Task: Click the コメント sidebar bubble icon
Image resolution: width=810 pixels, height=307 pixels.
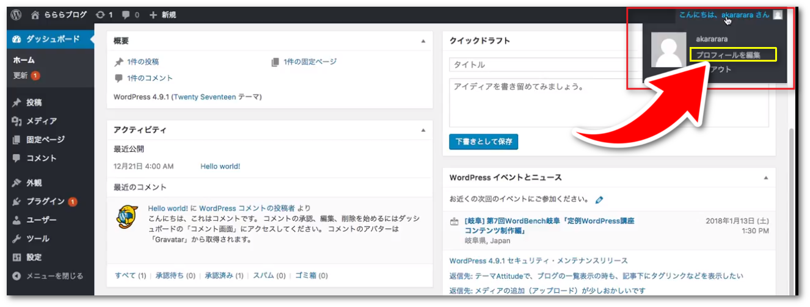Action: tap(17, 158)
